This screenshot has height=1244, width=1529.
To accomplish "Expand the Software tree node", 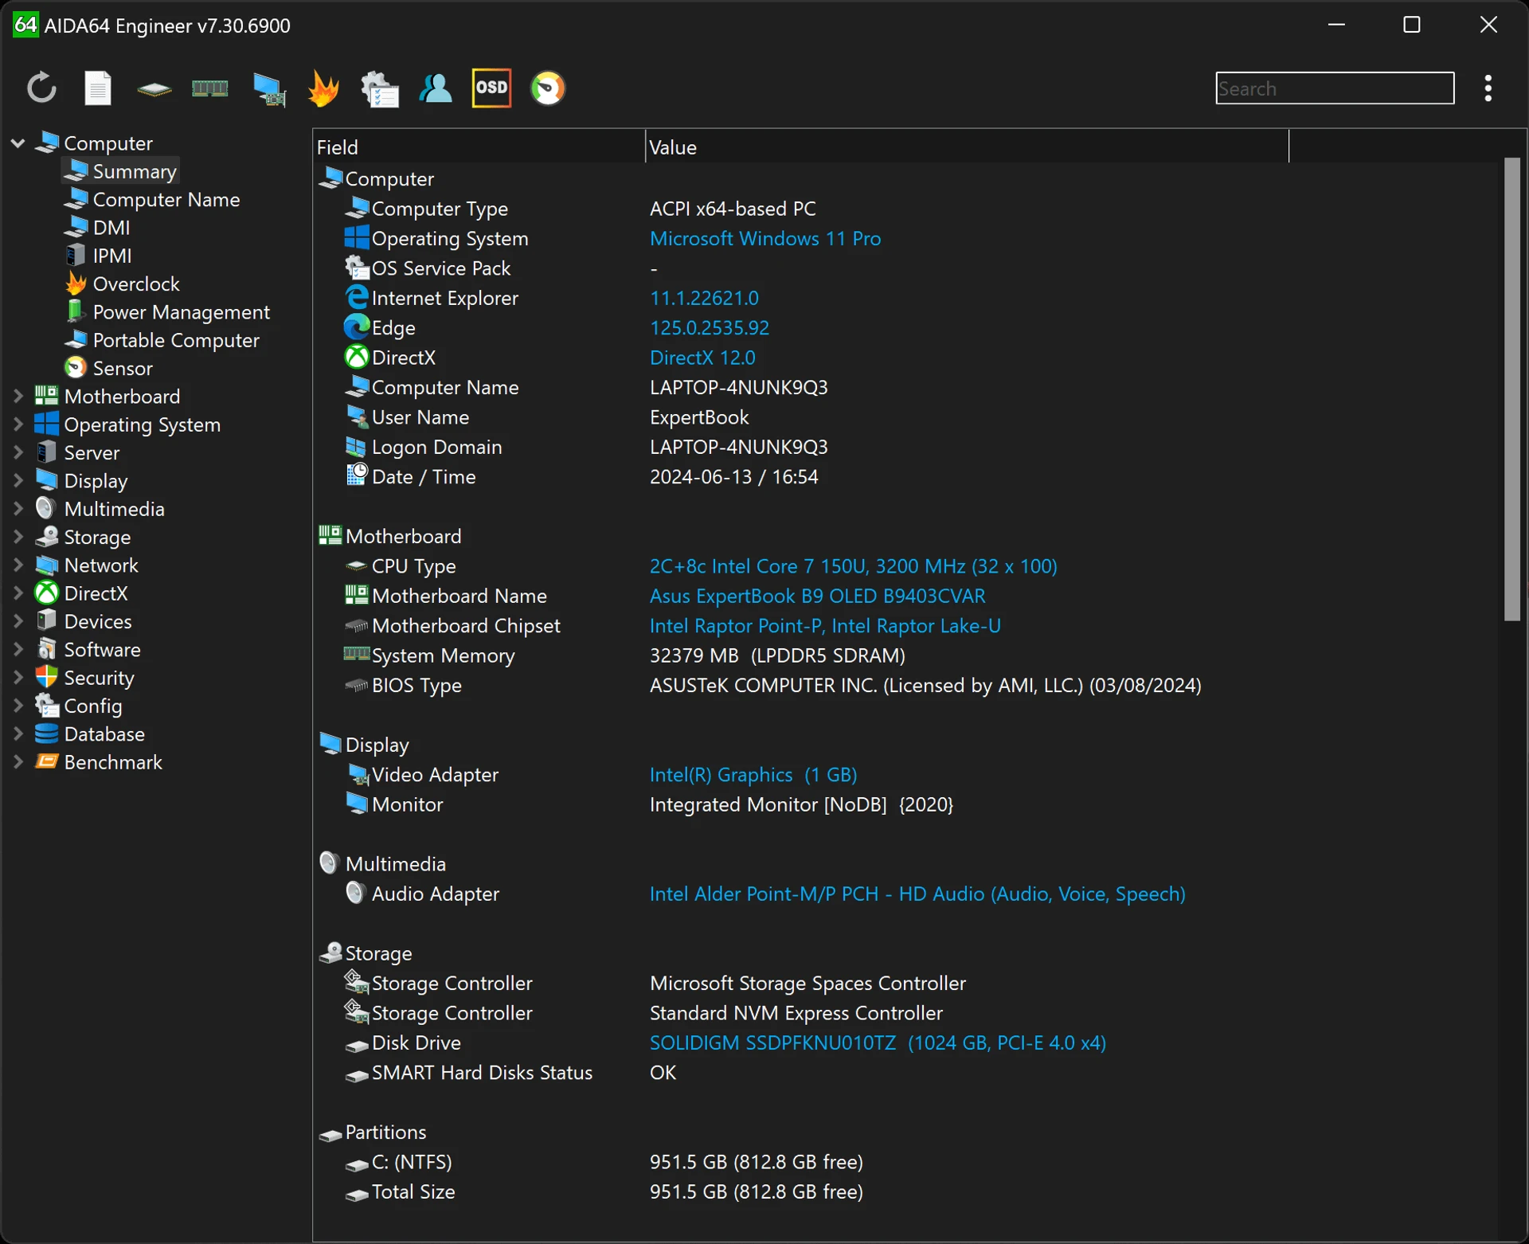I will (x=18, y=649).
